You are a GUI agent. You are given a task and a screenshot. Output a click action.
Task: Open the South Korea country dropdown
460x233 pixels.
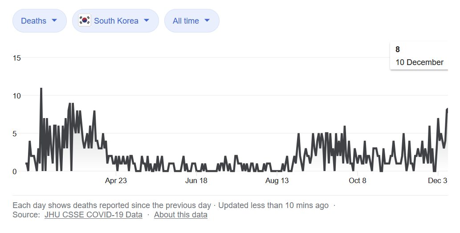[x=115, y=21]
